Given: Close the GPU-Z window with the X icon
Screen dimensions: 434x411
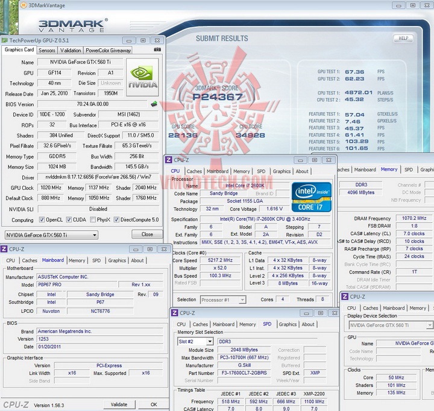Looking at the screenshot, I should [157, 41].
